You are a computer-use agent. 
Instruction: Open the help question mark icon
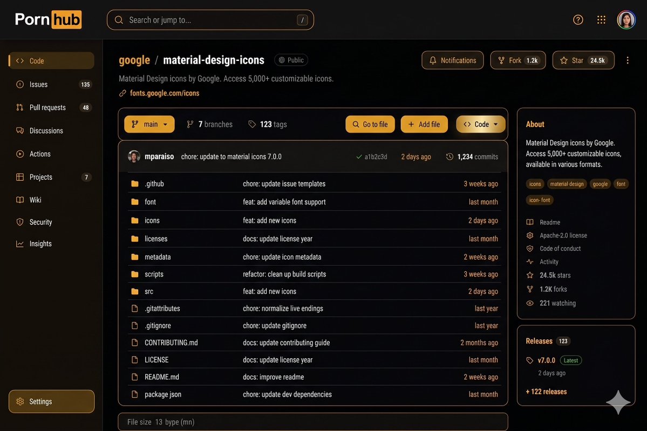[x=578, y=20]
